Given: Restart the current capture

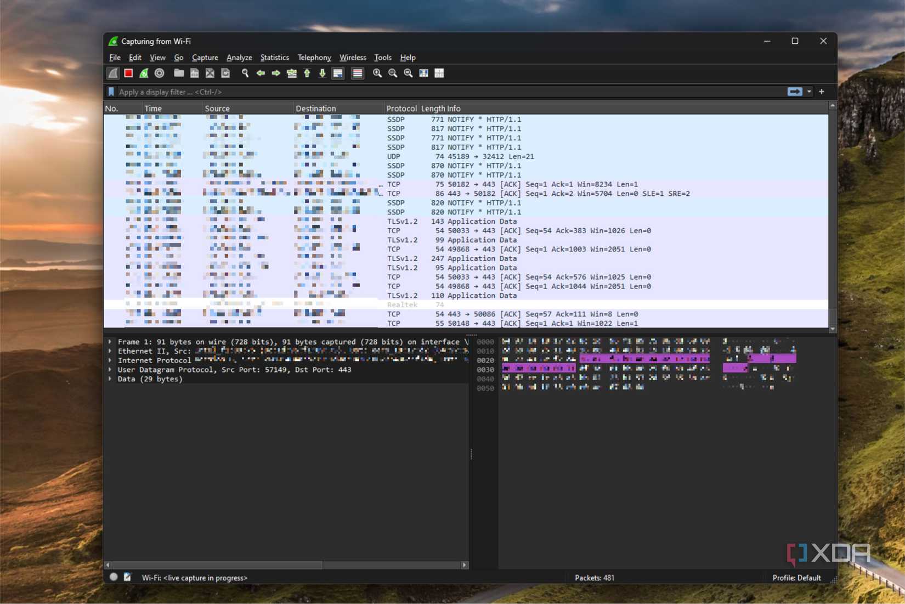Looking at the screenshot, I should [143, 73].
